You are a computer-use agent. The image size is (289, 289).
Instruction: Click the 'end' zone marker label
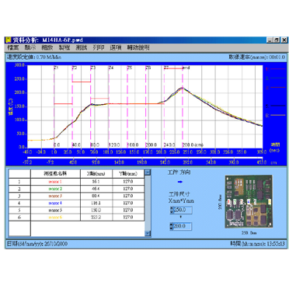pos(186,68)
